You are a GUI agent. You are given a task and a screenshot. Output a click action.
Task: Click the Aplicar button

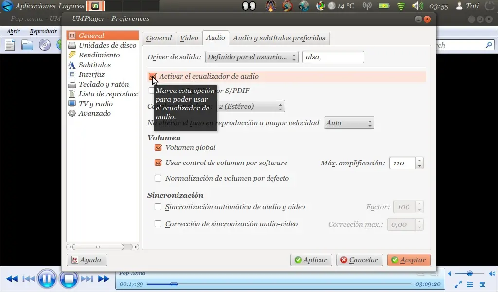[311, 260]
